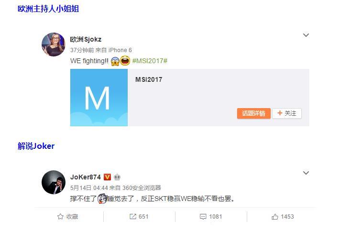Follow the MSI2017 topic with 关注
This screenshot has width=350, height=233.
(287, 113)
